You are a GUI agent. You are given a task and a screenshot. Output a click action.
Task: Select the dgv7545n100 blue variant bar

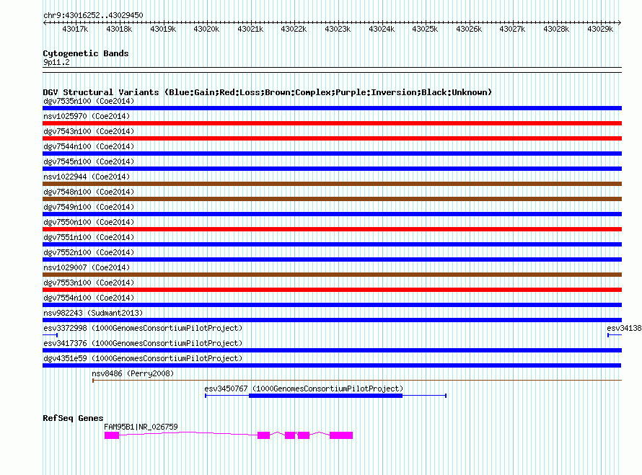point(332,169)
